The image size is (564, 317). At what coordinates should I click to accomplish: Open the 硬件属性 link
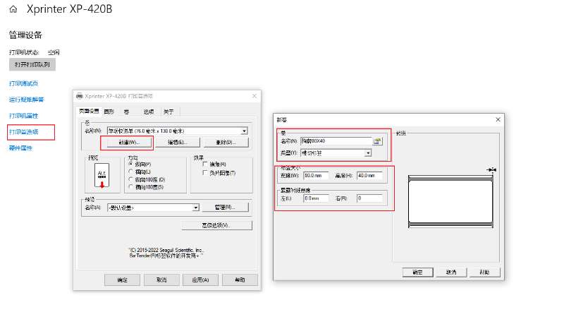pos(20,148)
